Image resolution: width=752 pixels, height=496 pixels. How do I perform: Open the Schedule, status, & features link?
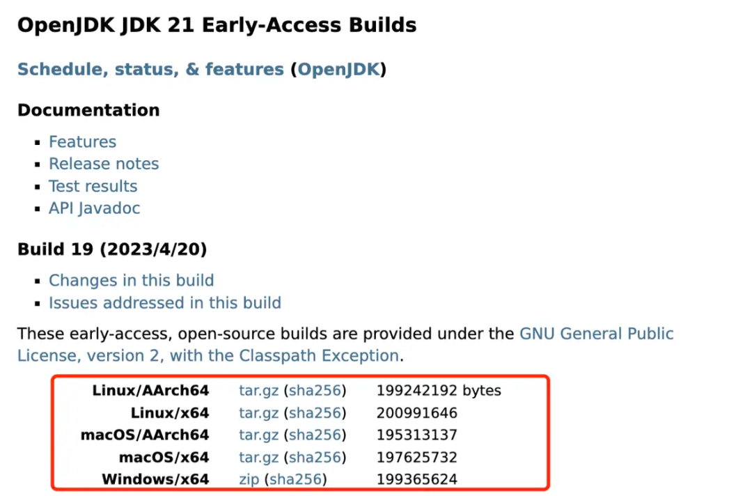[150, 69]
